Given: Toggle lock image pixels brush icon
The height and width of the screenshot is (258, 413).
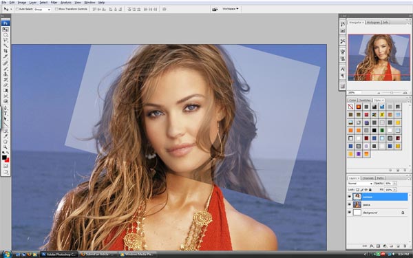Looking at the screenshot, I should click(x=362, y=190).
